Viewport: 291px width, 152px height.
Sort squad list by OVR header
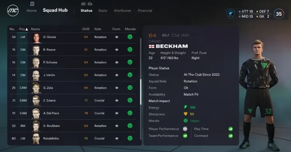(86, 29)
